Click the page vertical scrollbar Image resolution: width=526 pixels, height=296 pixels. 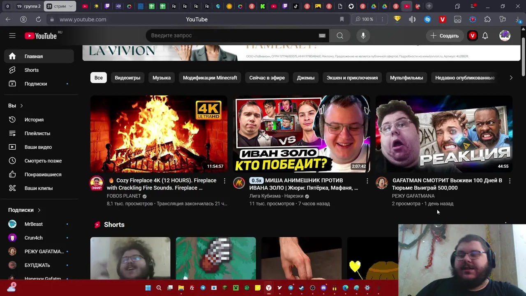(523, 57)
